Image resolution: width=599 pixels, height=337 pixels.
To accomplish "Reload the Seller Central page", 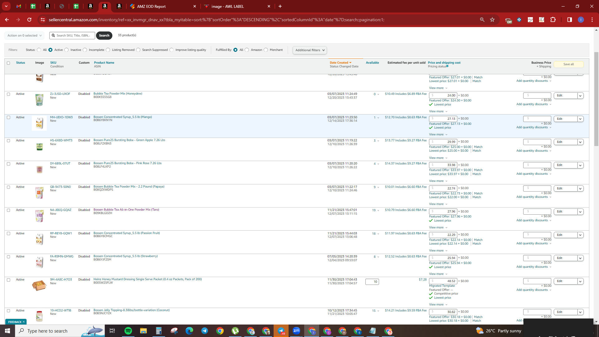I will (x=29, y=20).
